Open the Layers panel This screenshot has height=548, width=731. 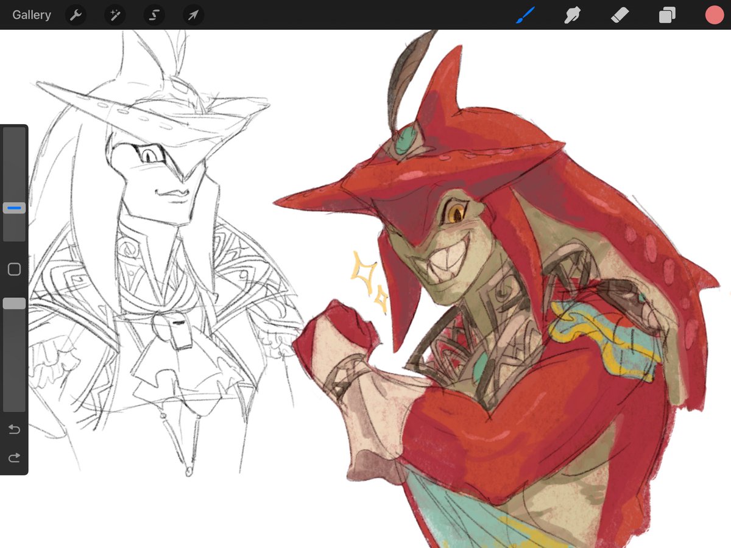tap(667, 15)
